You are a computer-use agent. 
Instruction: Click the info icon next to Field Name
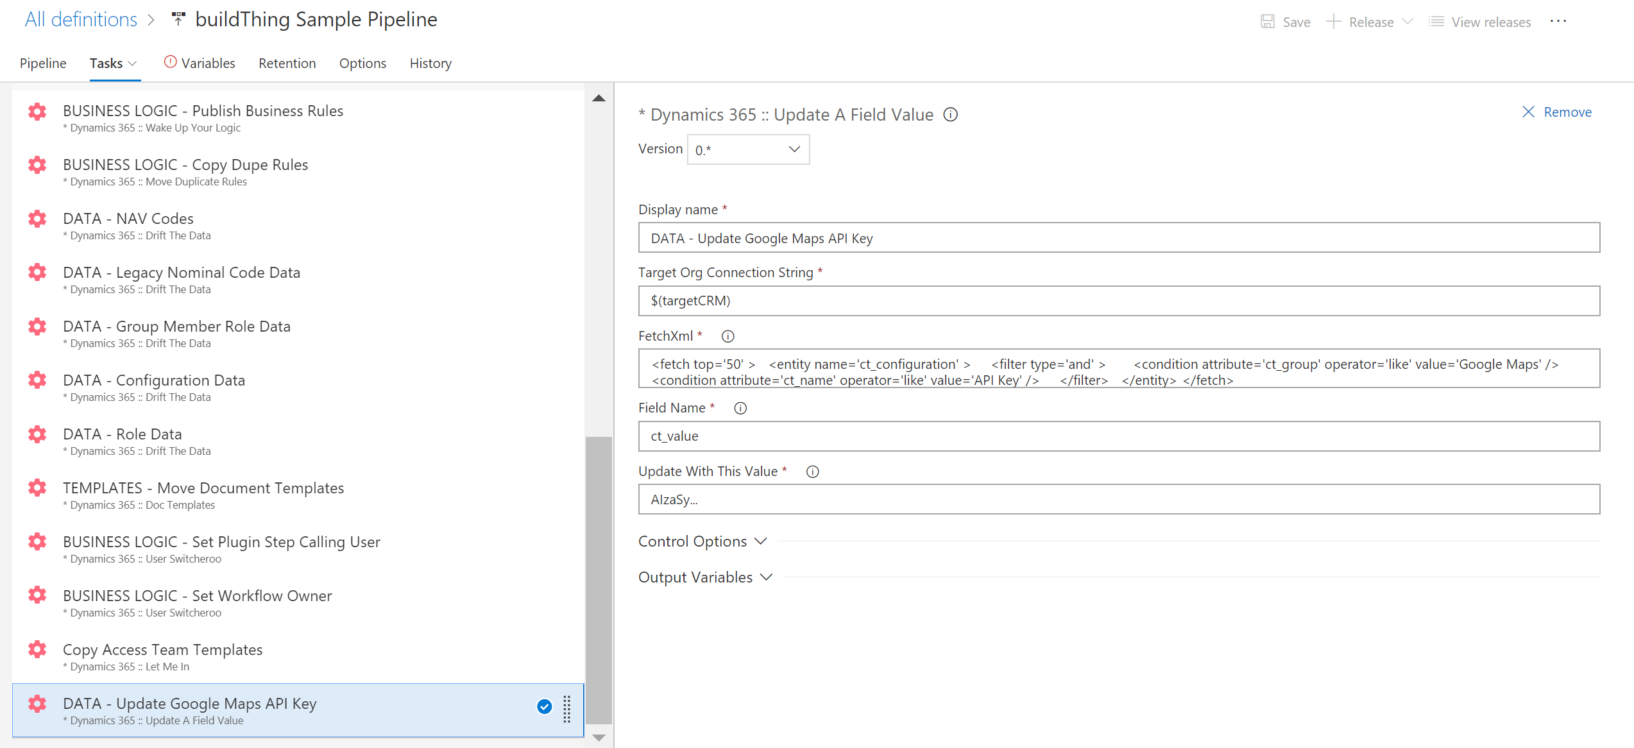[740, 408]
